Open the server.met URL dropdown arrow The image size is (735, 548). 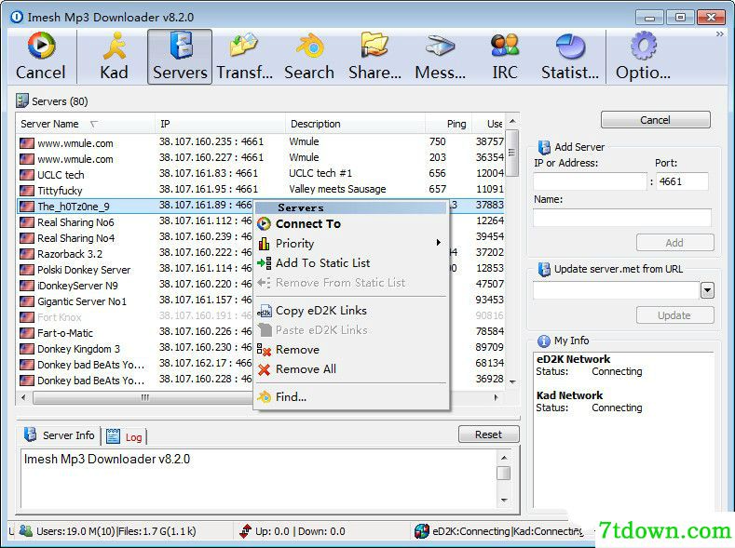pyautogui.click(x=707, y=290)
